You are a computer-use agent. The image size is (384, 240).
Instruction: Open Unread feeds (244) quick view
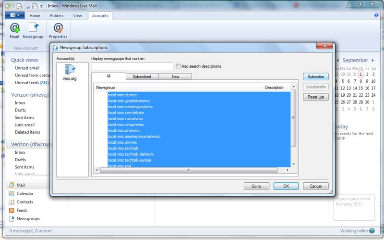(32, 83)
